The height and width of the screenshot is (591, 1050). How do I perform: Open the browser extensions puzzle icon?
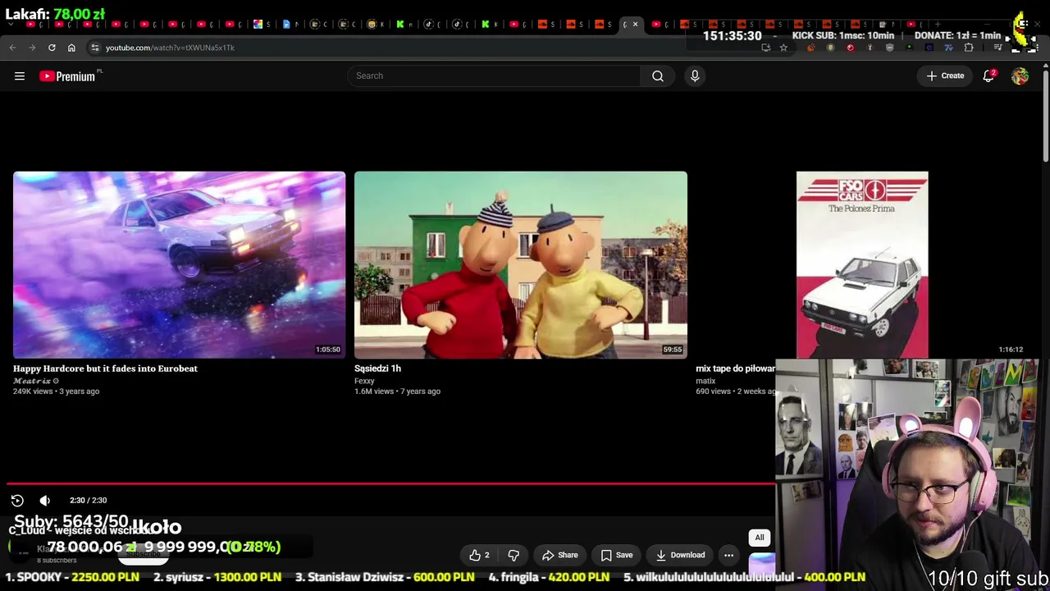click(x=969, y=48)
